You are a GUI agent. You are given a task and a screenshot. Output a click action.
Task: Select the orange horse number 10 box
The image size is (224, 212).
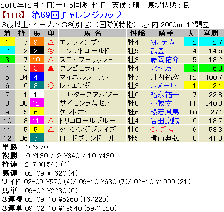(36, 60)
